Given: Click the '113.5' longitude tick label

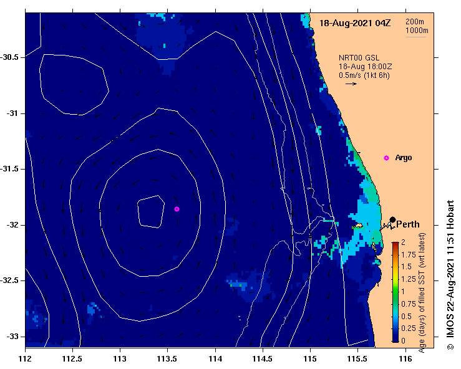Looking at the screenshot, I should (x=167, y=359).
